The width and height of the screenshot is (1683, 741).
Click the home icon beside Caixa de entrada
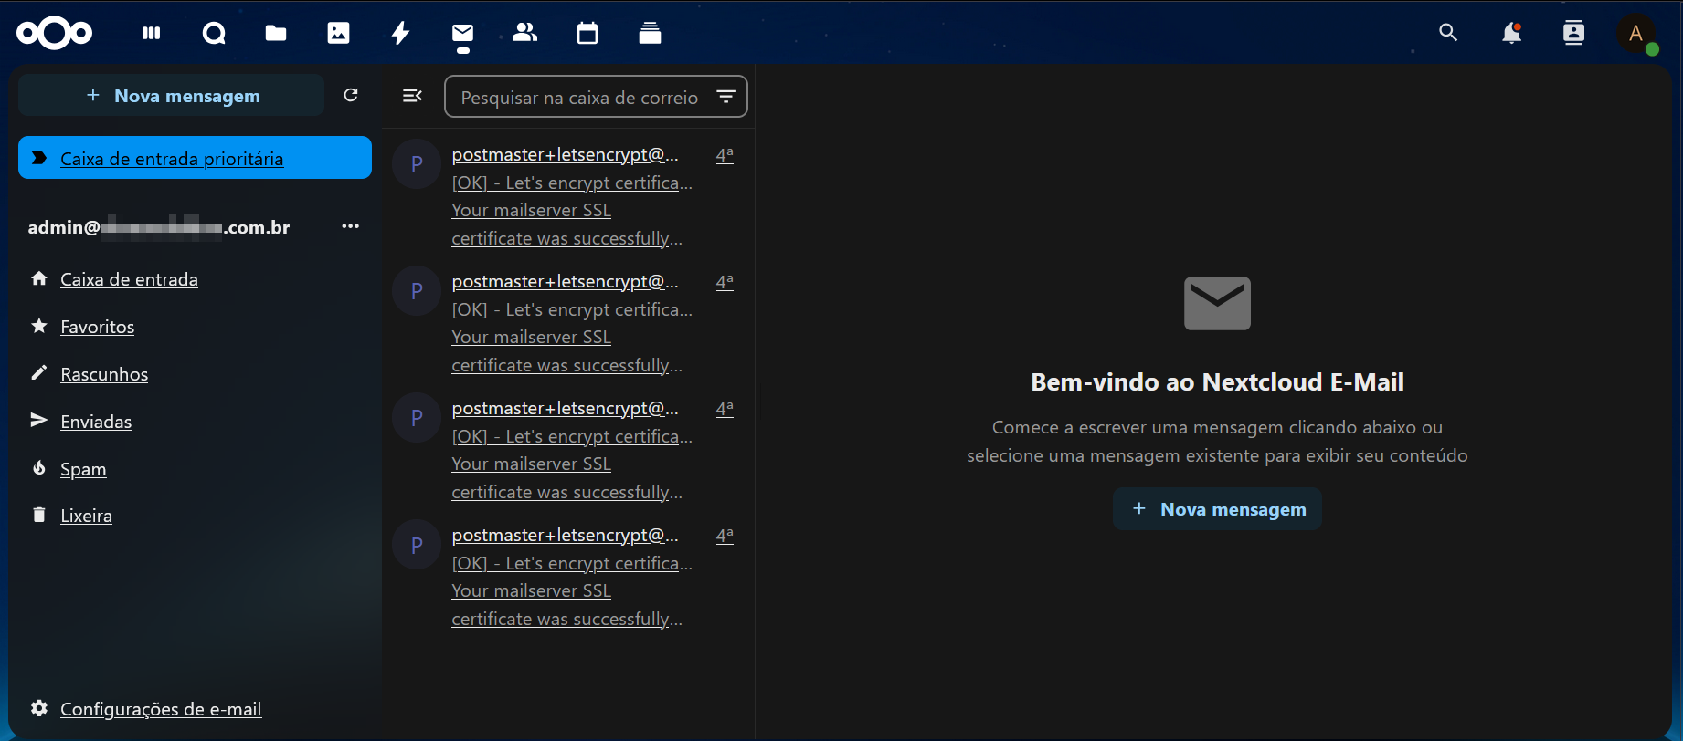pos(39,278)
